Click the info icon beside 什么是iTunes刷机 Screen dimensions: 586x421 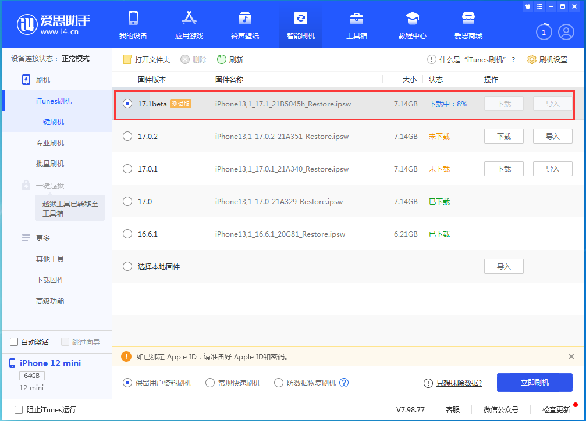(431, 59)
